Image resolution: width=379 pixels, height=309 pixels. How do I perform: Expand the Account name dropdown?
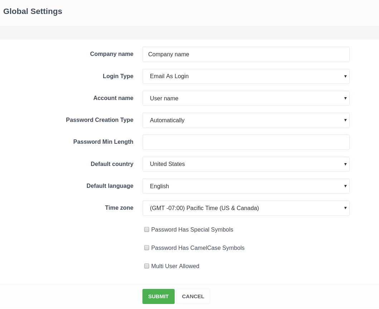click(x=246, y=98)
